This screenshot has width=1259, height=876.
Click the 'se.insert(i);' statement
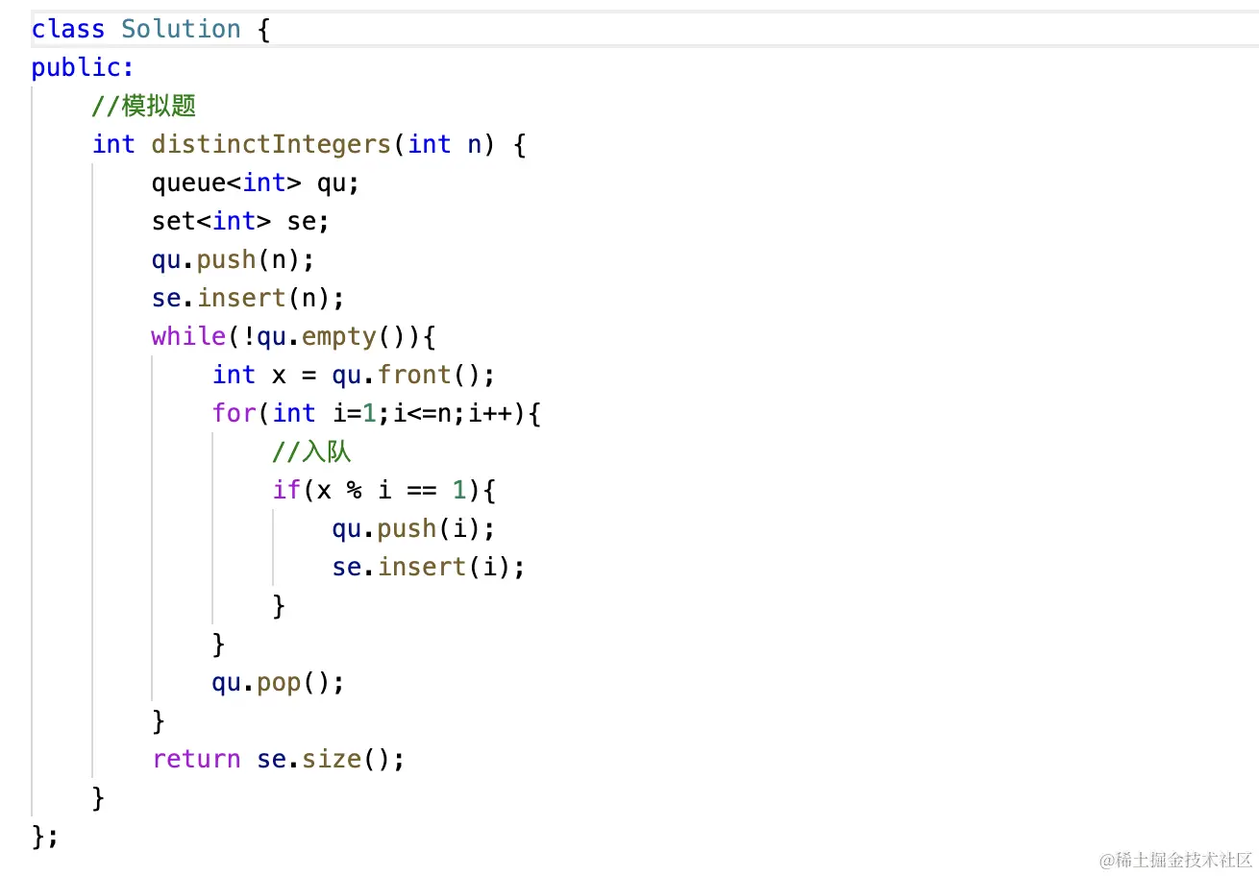pos(429,567)
